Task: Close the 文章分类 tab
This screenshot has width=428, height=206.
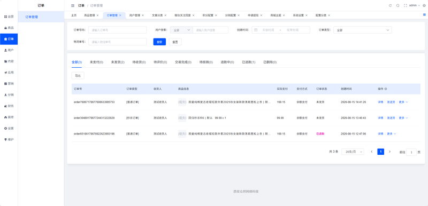Action: tap(165, 15)
